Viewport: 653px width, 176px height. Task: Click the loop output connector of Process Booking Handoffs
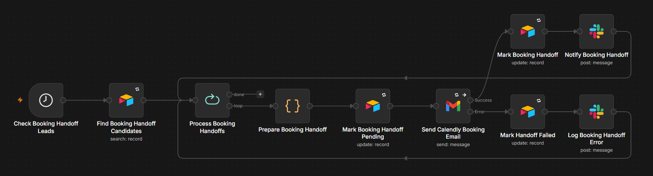click(x=229, y=106)
